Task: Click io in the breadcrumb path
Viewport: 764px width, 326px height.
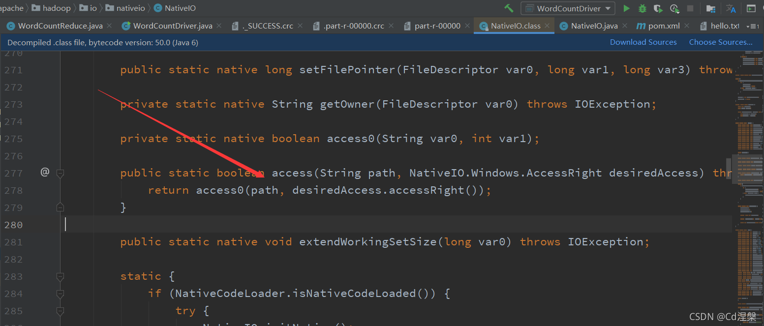Action: [x=88, y=8]
